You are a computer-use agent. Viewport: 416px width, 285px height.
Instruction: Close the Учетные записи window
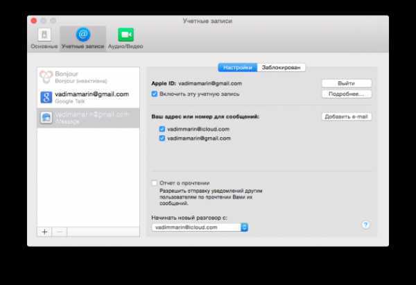pos(34,21)
